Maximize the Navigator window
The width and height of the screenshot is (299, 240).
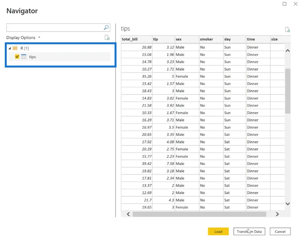click(284, 4)
